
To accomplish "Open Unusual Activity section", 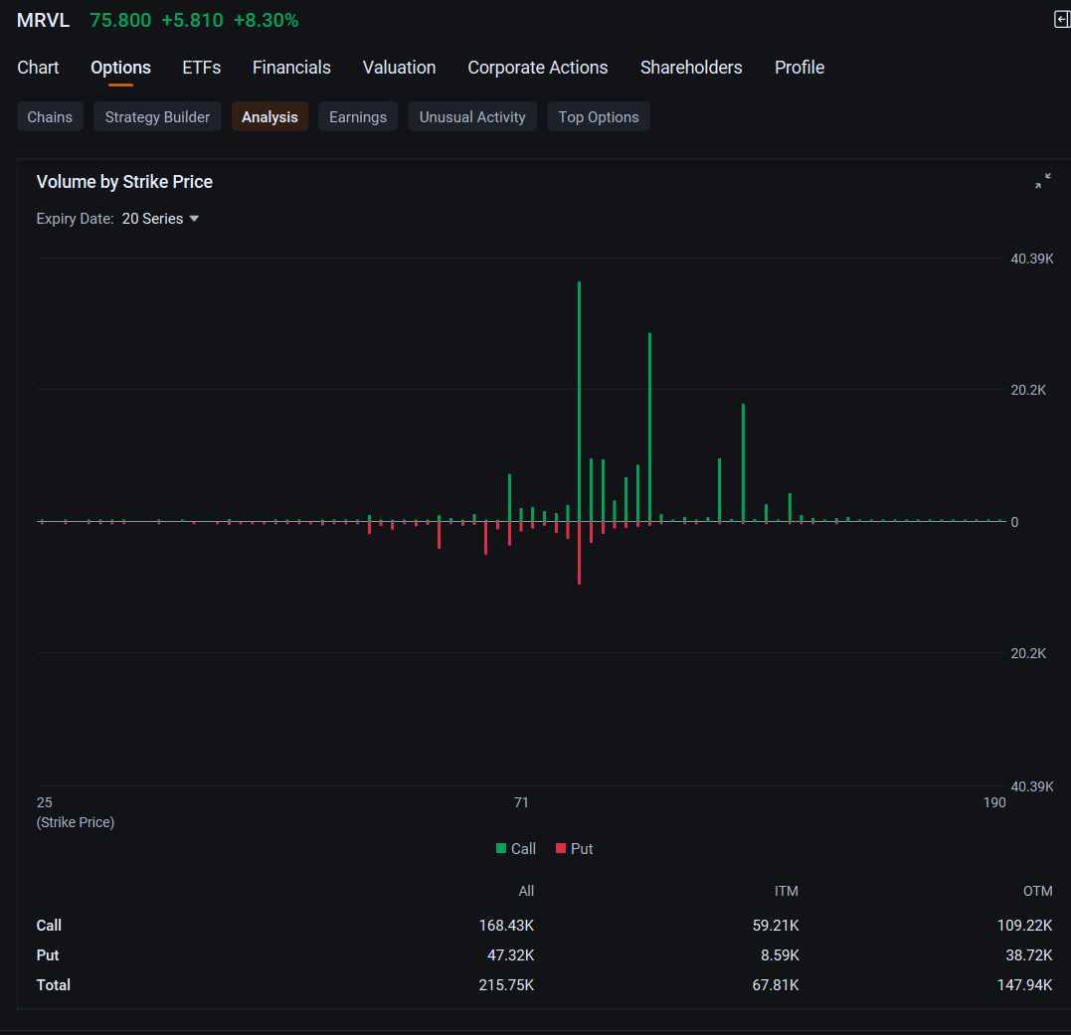I will click(472, 116).
